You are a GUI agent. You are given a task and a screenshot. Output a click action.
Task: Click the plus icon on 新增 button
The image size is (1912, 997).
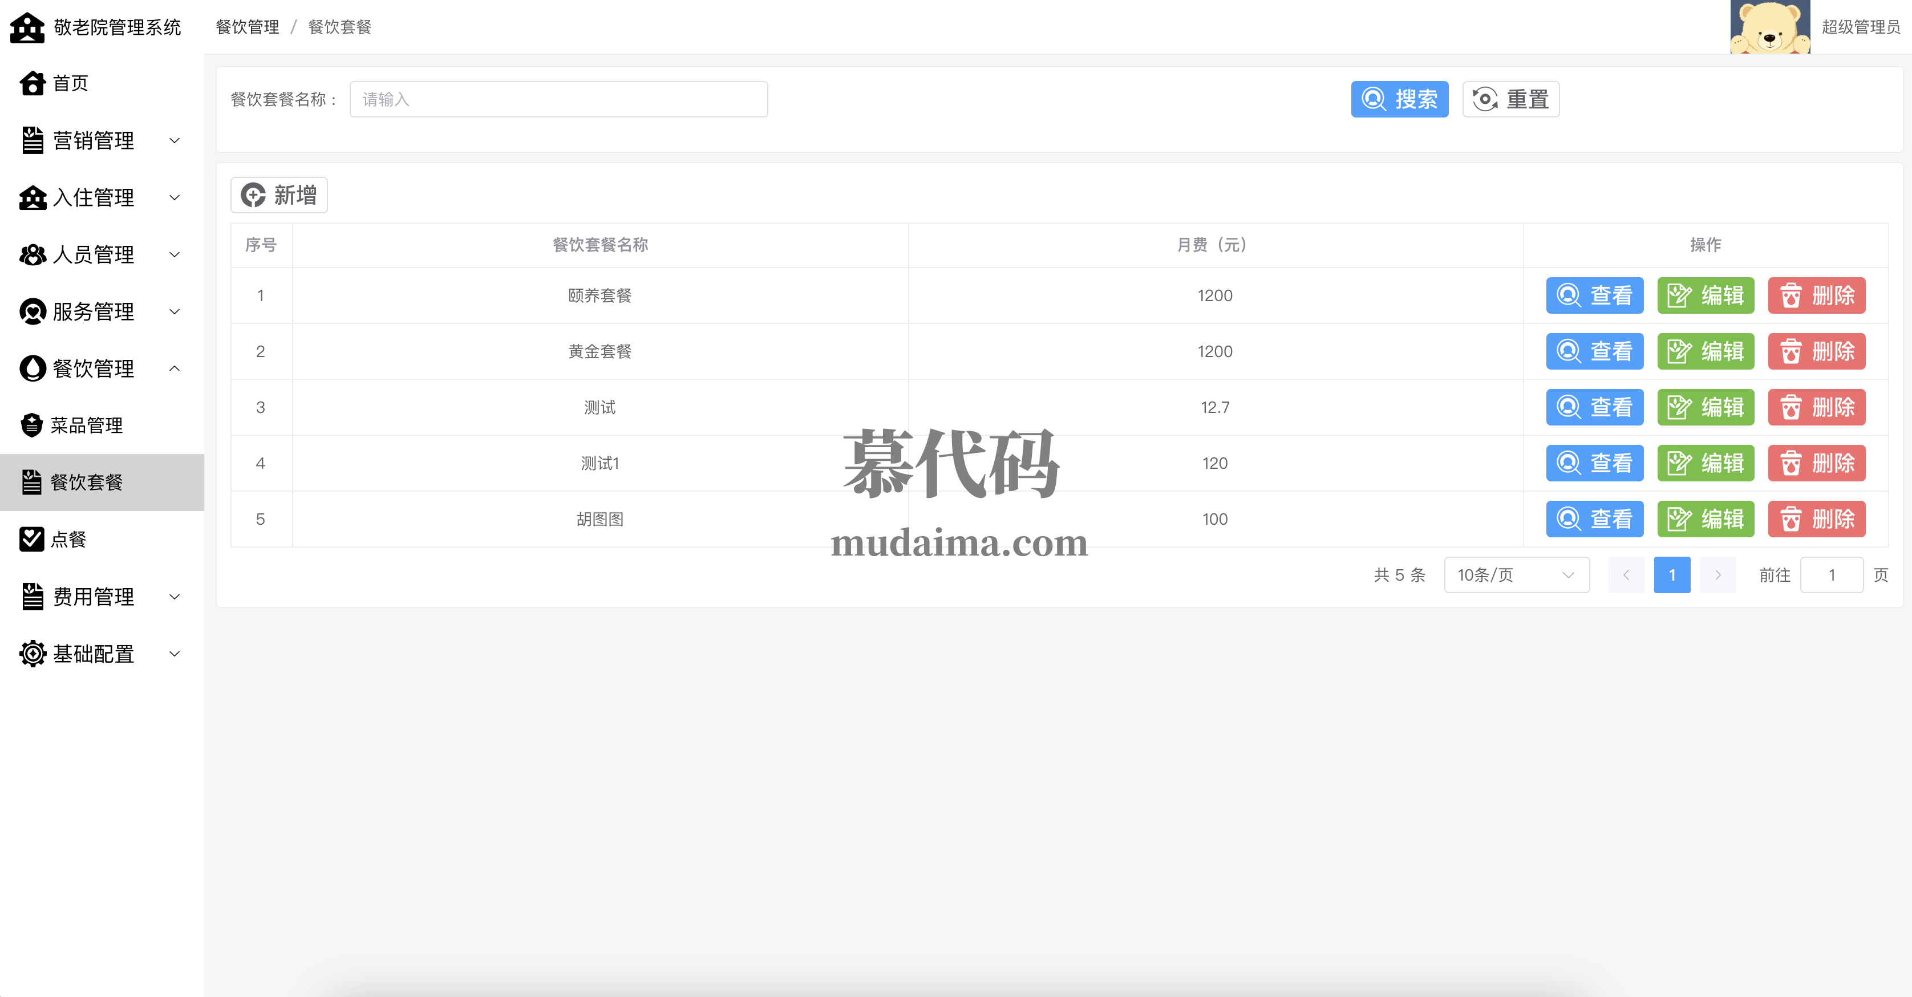click(253, 195)
